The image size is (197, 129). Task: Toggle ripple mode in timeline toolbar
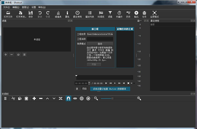tap(82, 99)
